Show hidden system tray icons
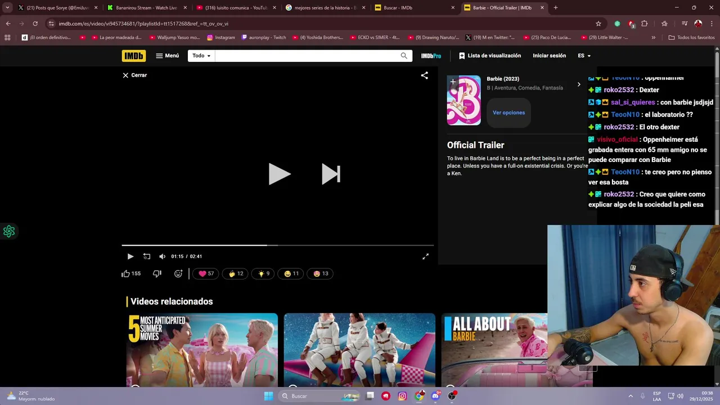 [631, 396]
